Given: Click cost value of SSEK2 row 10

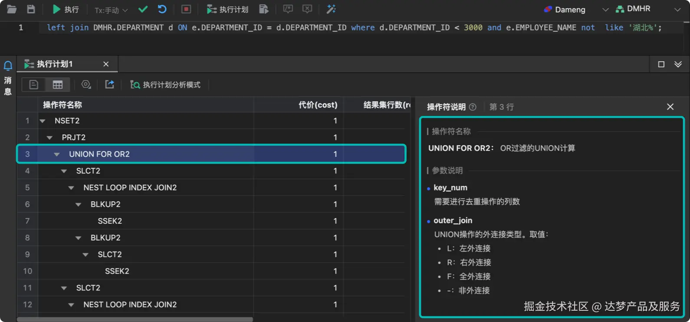Looking at the screenshot, I should click(335, 271).
